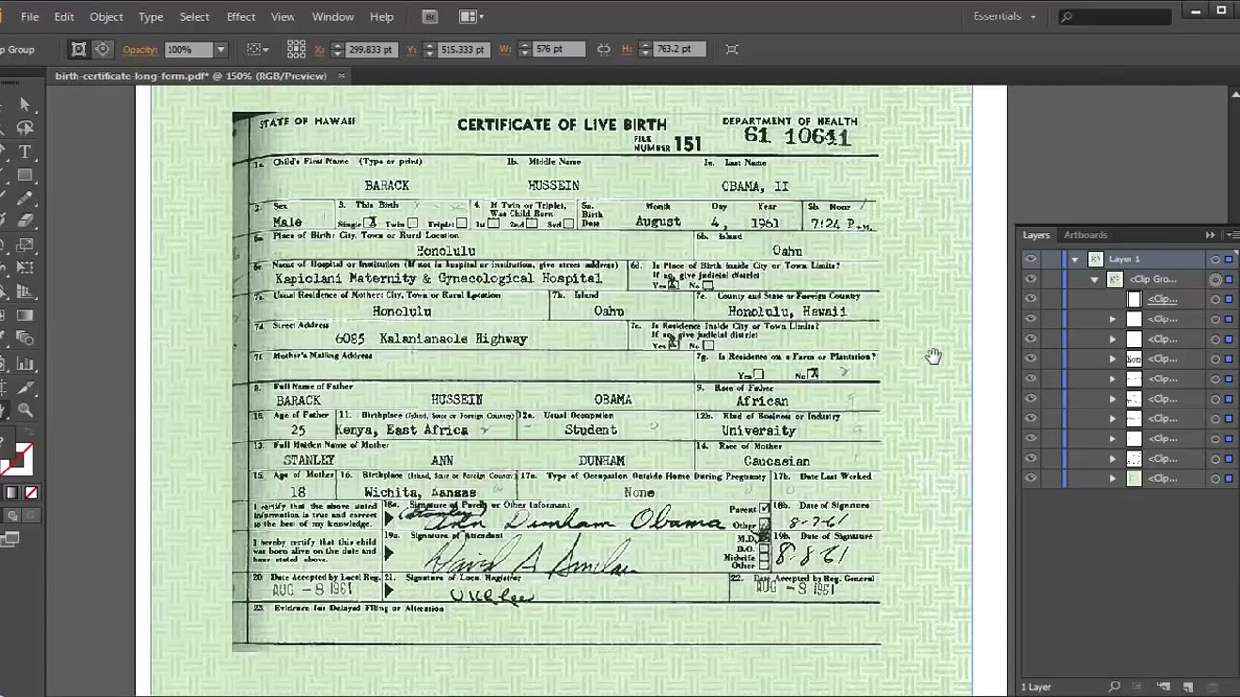Open the Essentials workspace switcher
The height and width of the screenshot is (697, 1240).
(x=1005, y=16)
